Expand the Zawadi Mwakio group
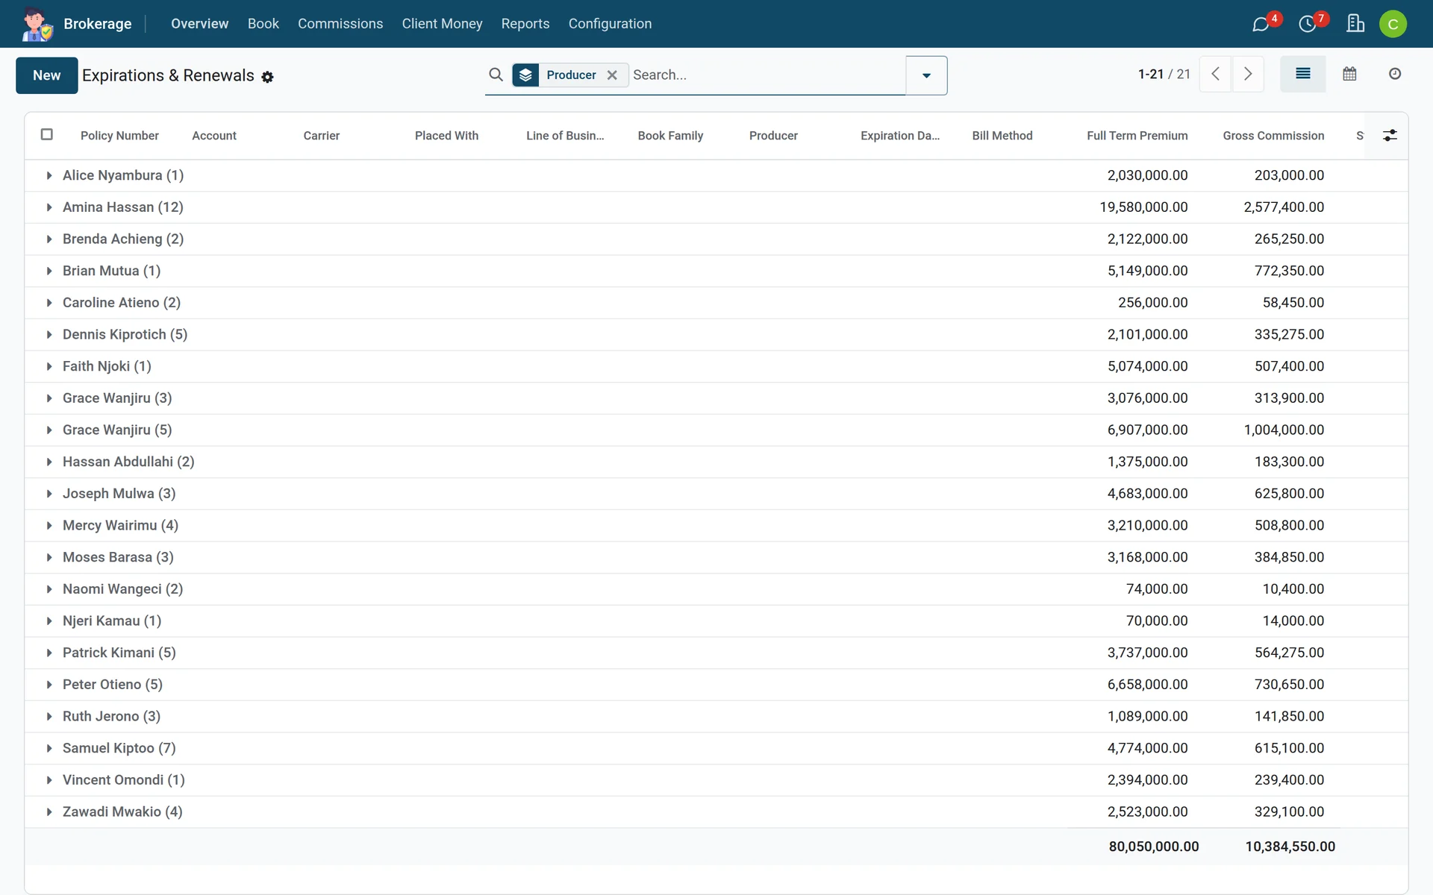This screenshot has height=895, width=1433. tap(49, 812)
